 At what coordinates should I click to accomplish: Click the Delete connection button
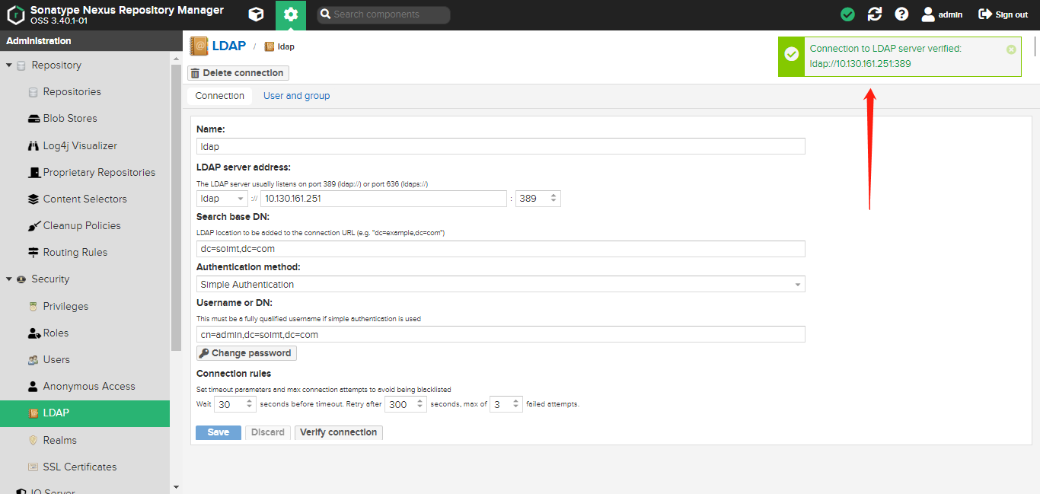tap(238, 73)
